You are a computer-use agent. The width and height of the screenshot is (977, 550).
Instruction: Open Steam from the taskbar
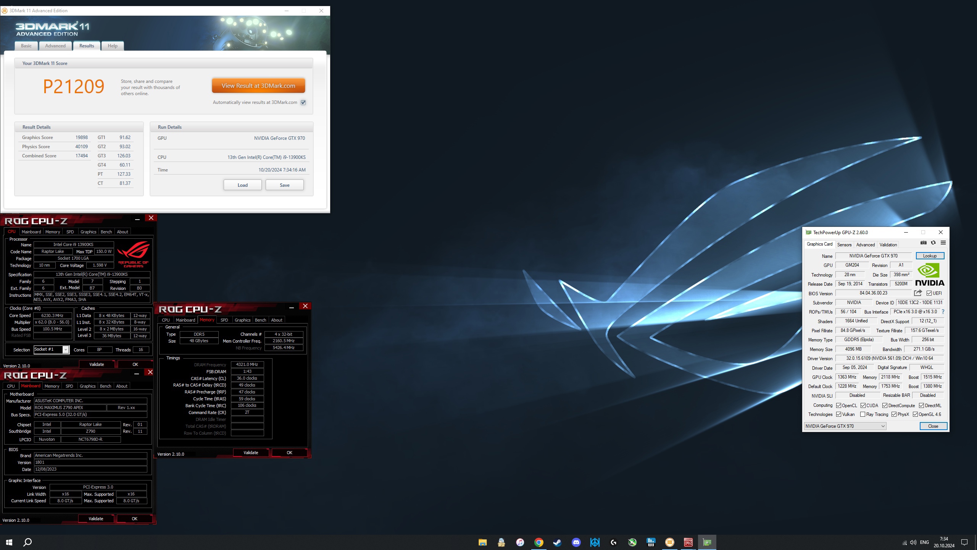click(557, 542)
